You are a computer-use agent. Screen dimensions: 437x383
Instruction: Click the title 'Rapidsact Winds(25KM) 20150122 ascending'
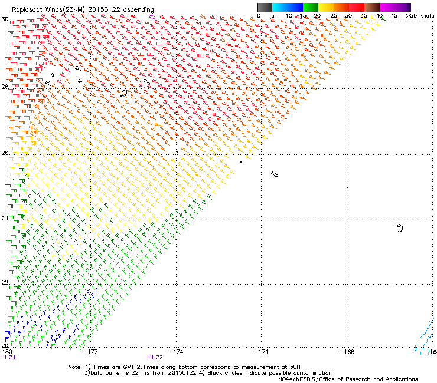click(x=83, y=10)
